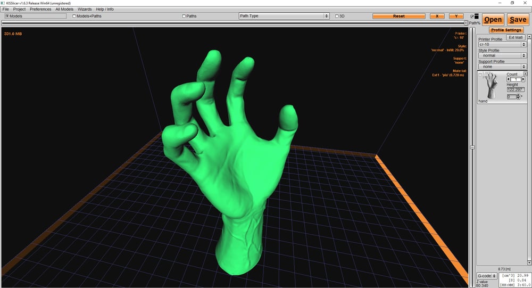Click the Y view button
The height and width of the screenshot is (288, 532).
tap(456, 16)
